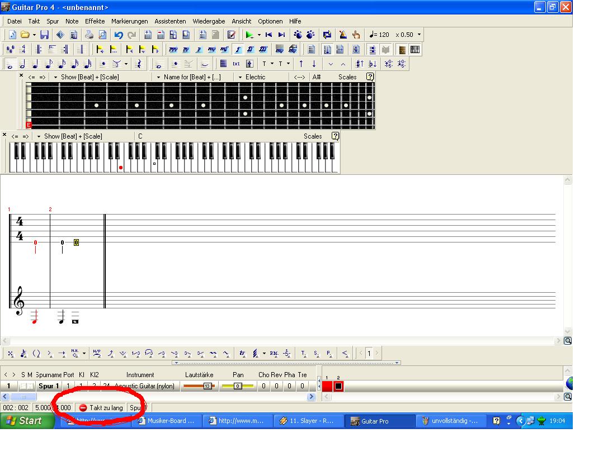The width and height of the screenshot is (603, 452).
Task: Jump to the first measure
Action: pyautogui.click(x=269, y=35)
